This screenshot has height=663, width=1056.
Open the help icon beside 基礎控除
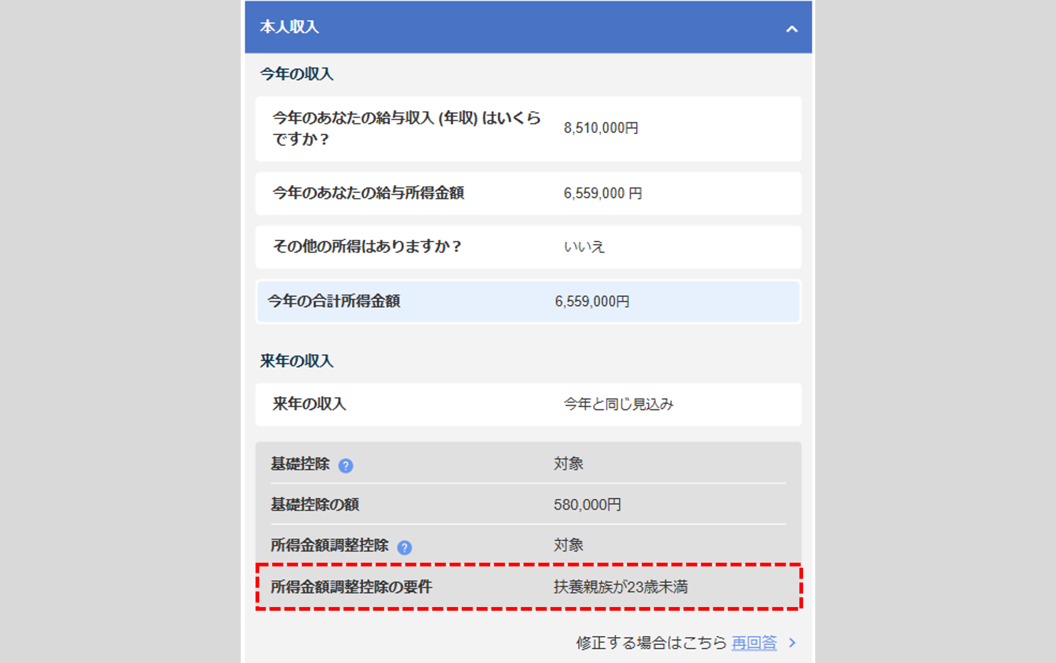point(345,466)
